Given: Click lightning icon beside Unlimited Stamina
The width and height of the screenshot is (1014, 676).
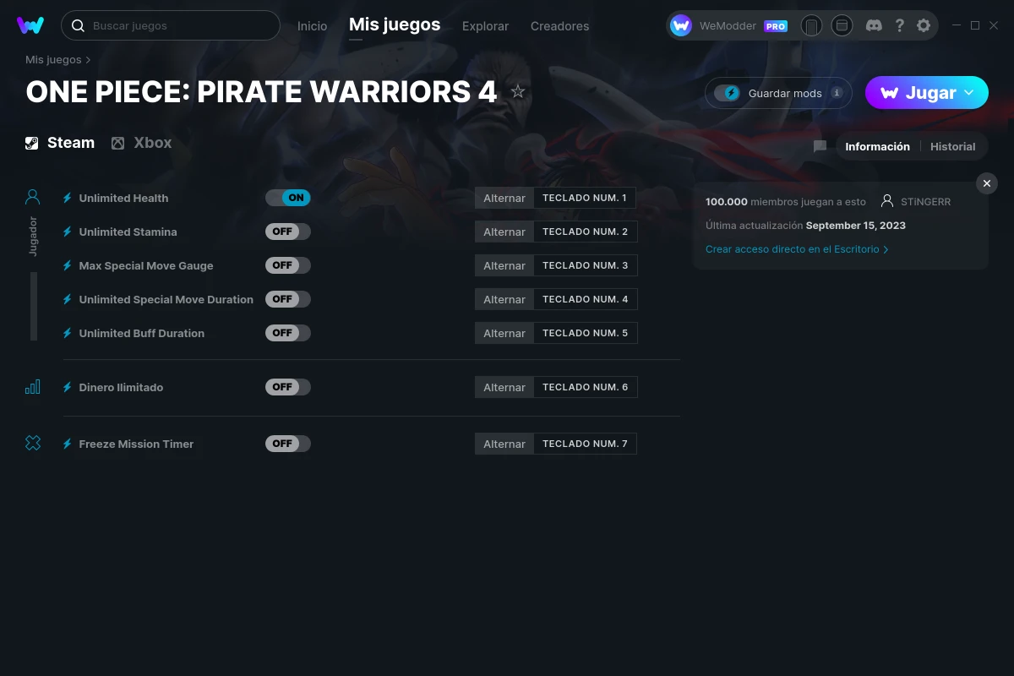Looking at the screenshot, I should 68,232.
